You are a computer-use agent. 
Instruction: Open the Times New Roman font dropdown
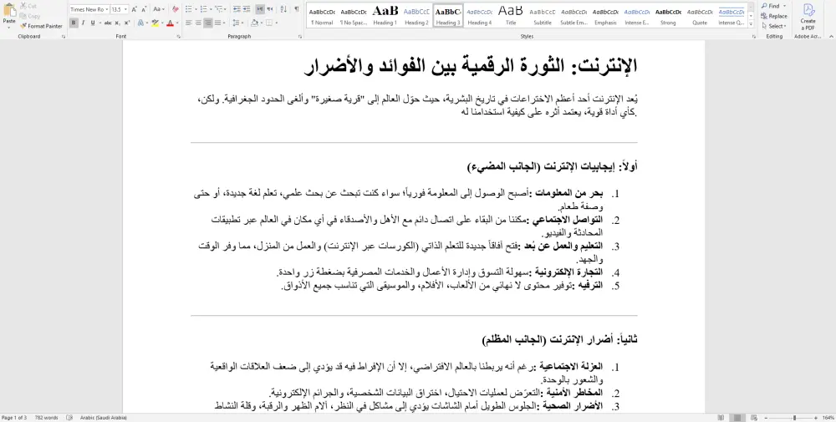(107, 9)
